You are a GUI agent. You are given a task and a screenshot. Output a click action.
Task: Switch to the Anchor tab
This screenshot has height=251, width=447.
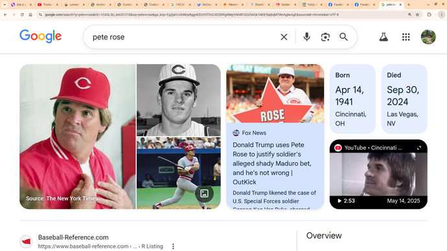pos(101,5)
